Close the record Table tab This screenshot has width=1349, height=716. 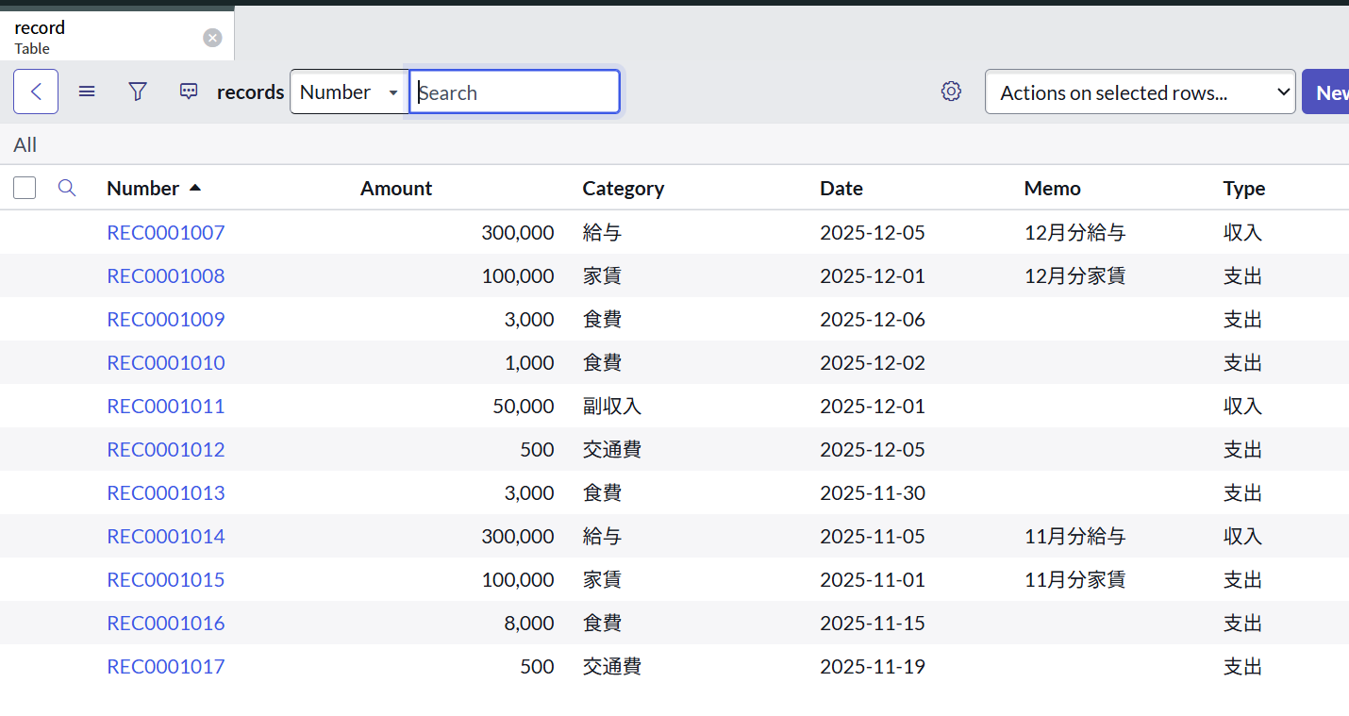(x=213, y=38)
